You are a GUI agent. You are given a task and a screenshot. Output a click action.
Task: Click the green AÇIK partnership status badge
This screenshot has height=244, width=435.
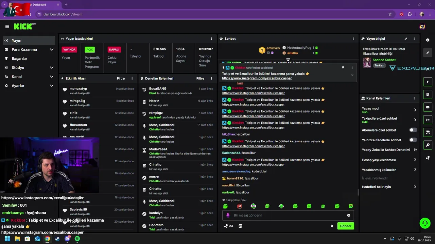pos(90,49)
